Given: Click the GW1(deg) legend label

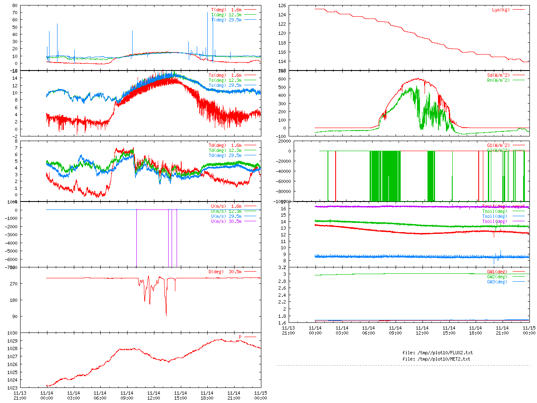Looking at the screenshot, I should tap(497, 272).
